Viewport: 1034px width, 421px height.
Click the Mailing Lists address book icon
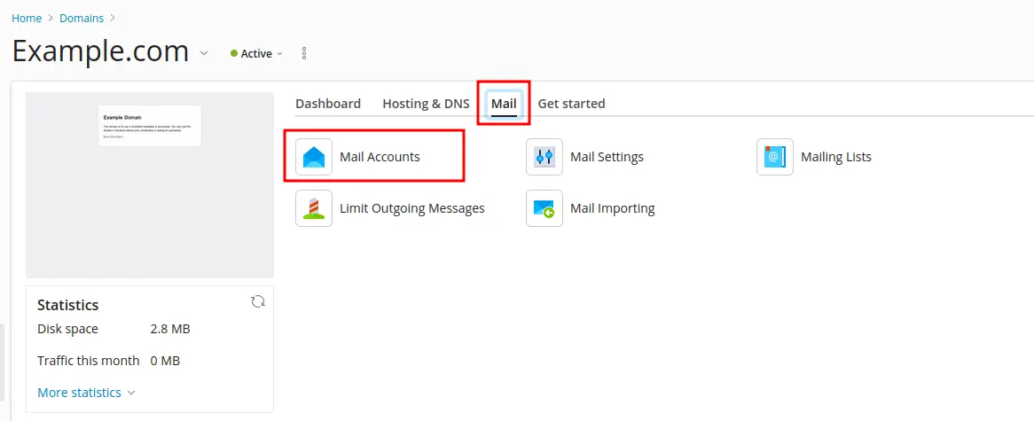[x=775, y=157]
